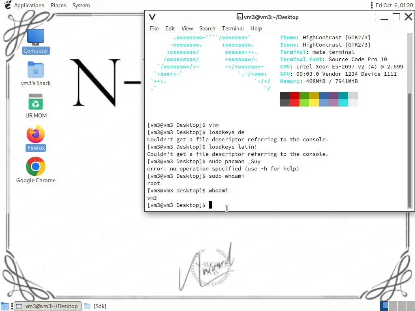Click the 'error: no operation specified' line

click(x=223, y=169)
